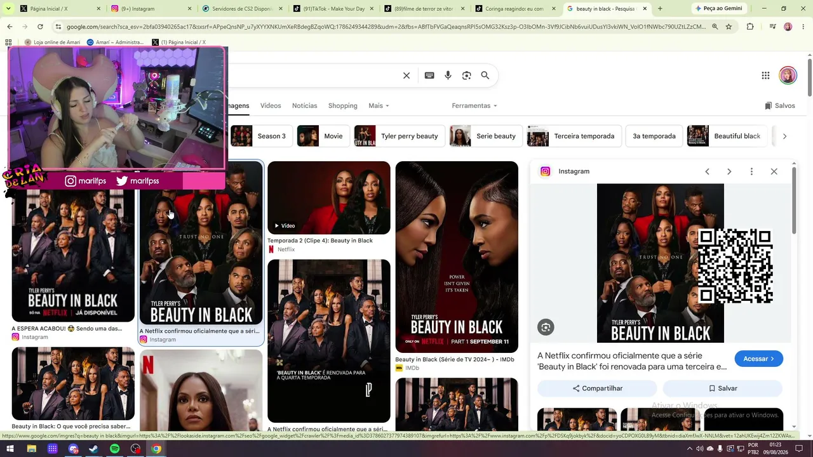Share image with Compartilhar button

click(597, 388)
